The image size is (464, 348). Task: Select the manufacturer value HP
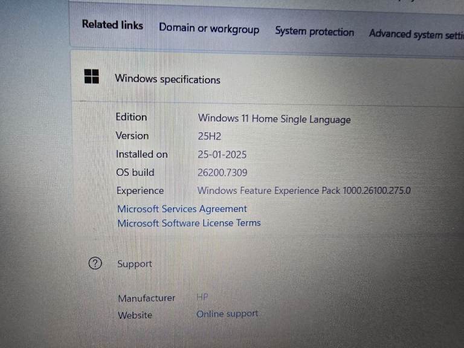coord(202,297)
